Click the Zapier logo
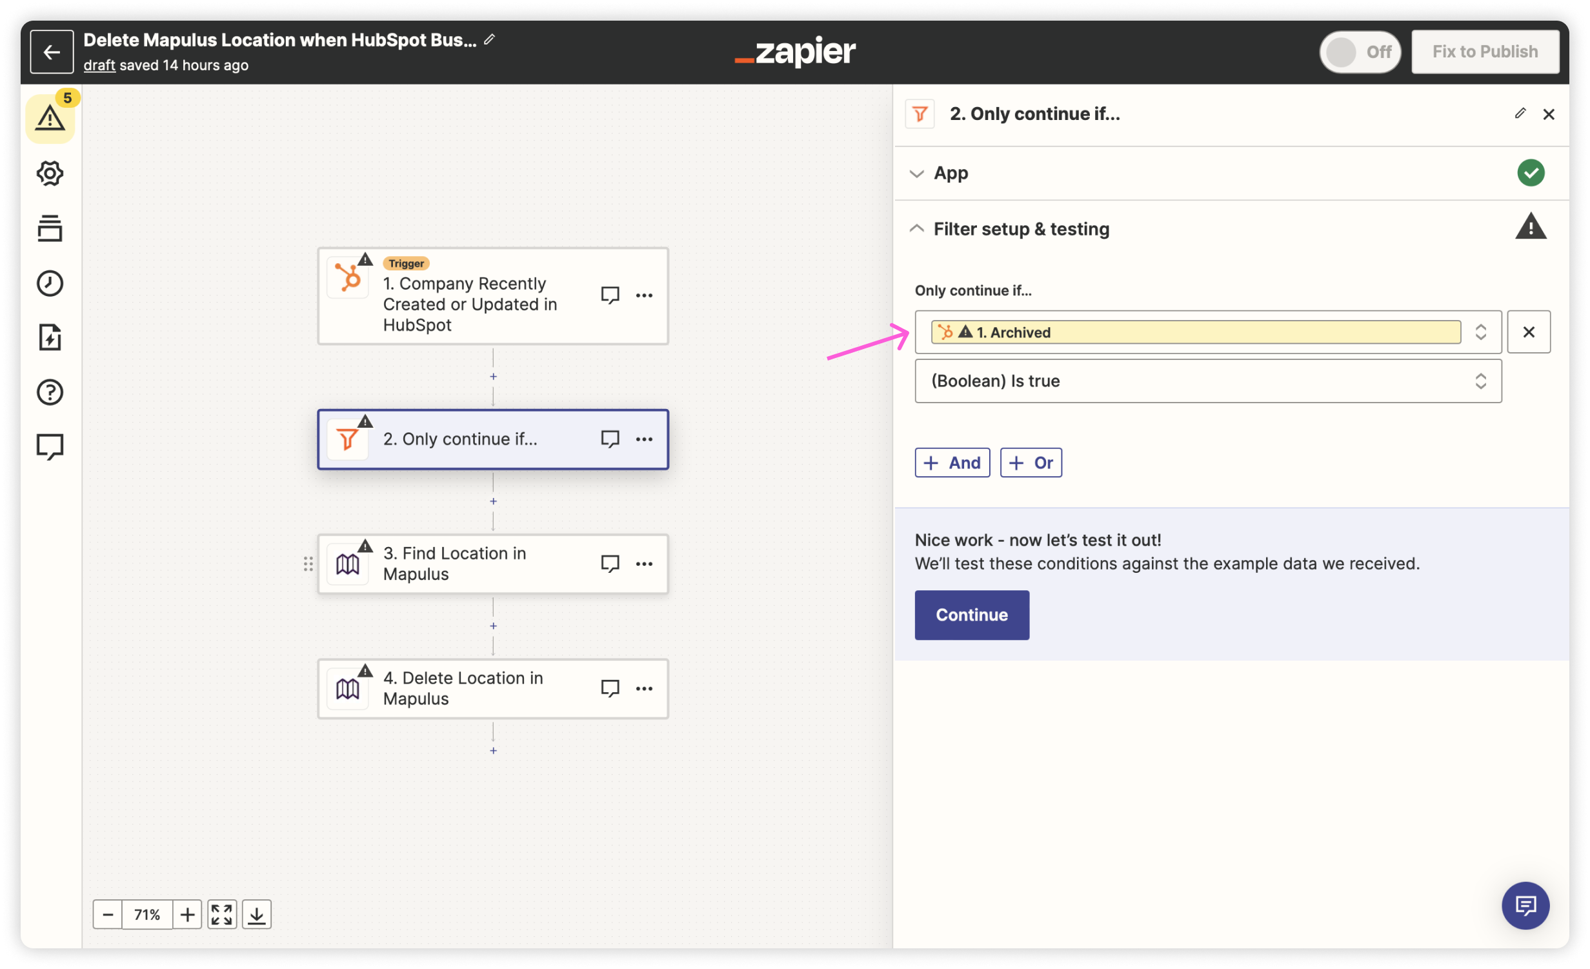 coord(795,52)
